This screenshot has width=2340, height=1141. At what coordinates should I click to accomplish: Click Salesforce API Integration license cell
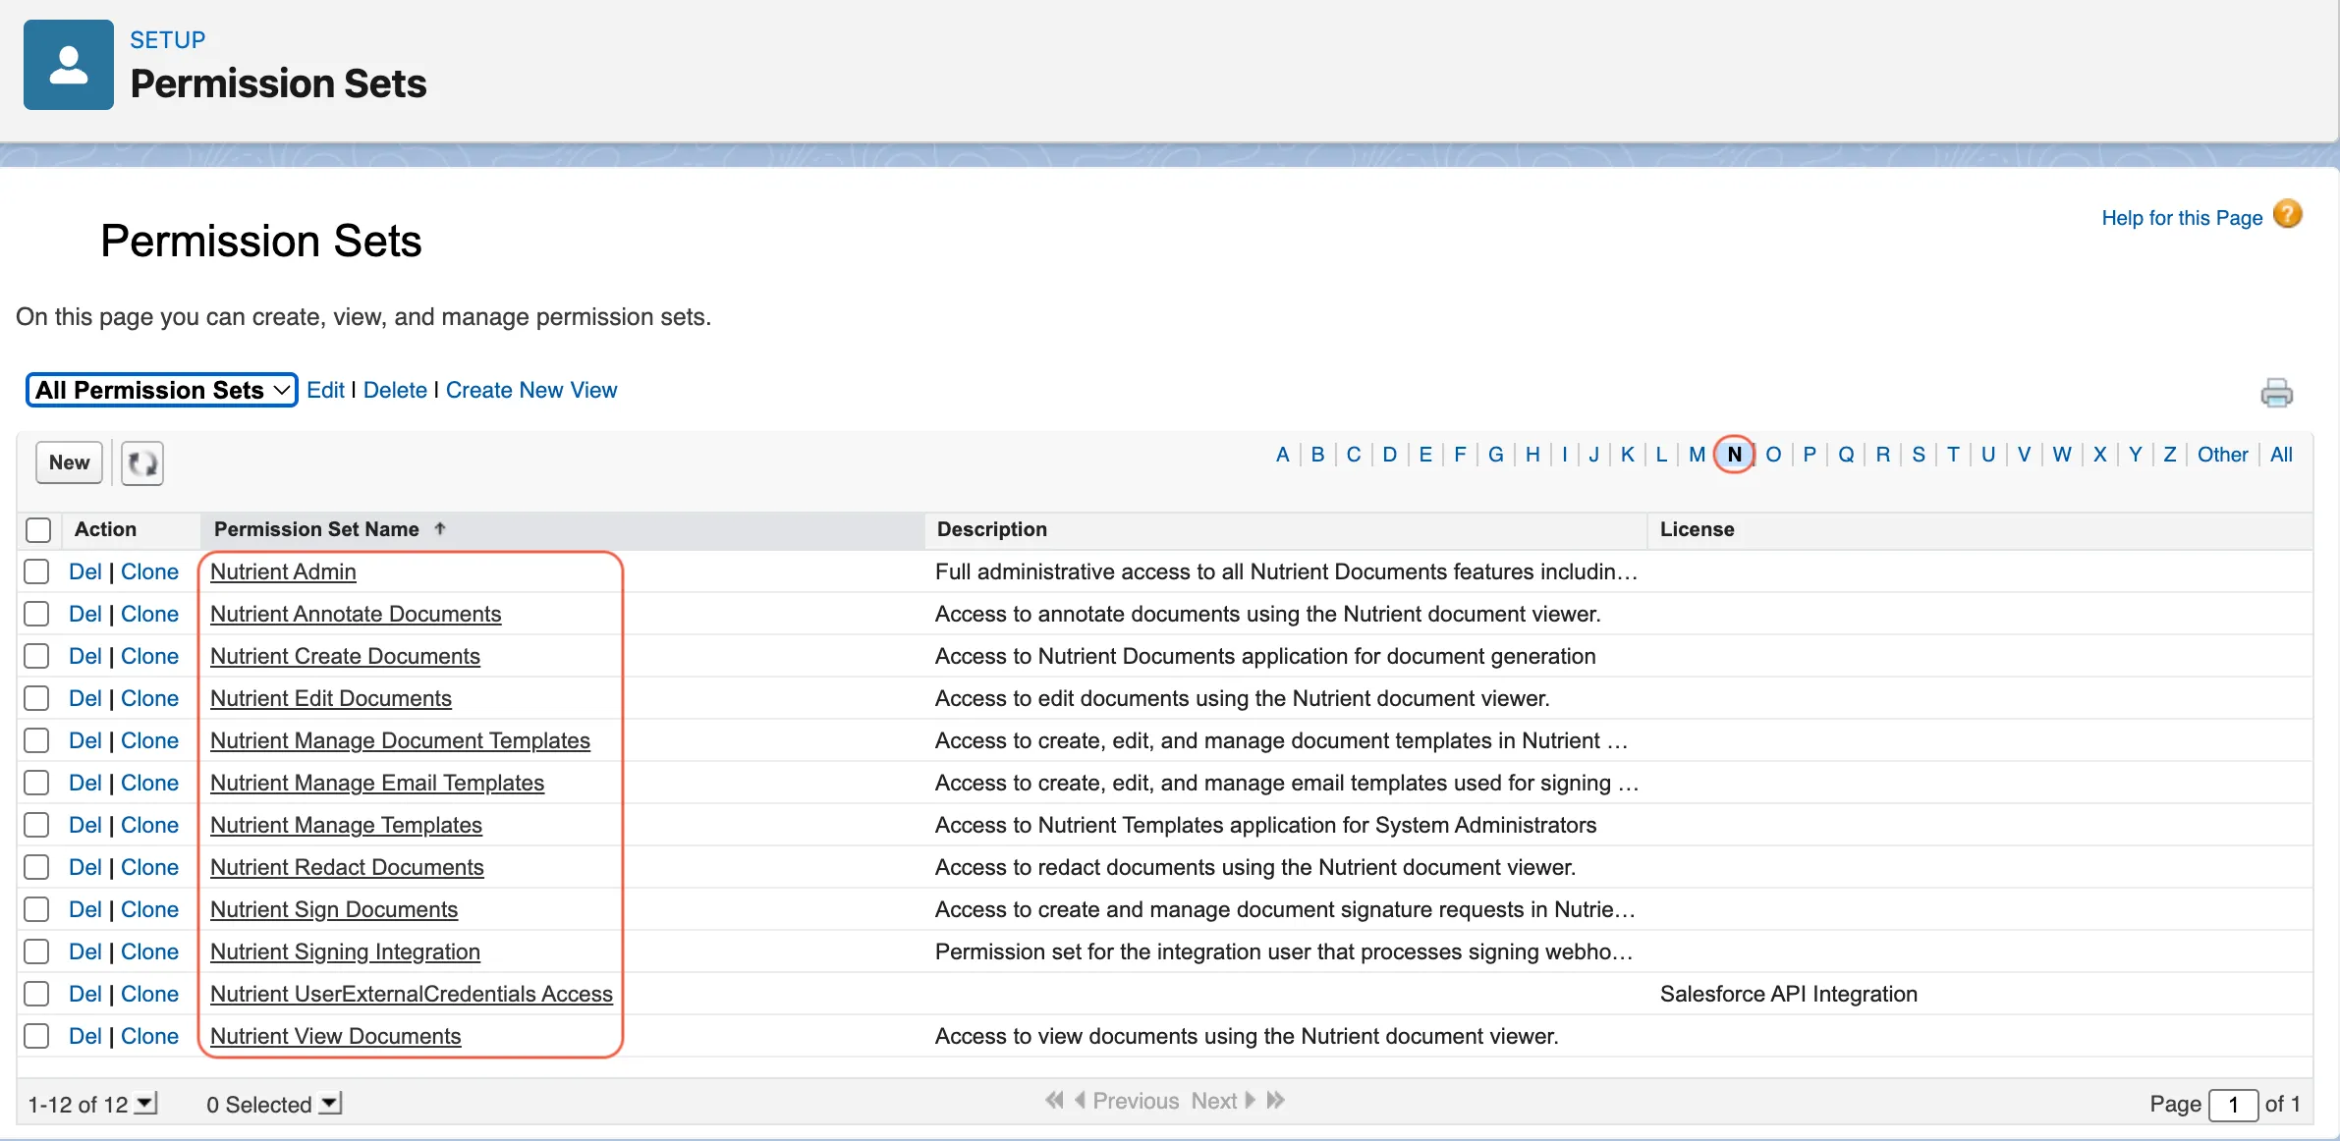tap(1789, 994)
